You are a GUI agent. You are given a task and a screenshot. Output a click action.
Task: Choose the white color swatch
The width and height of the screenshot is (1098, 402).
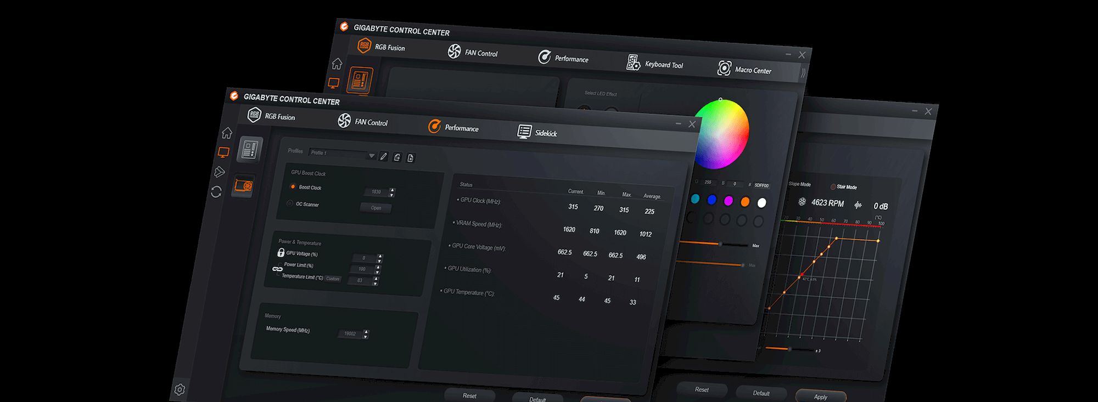[761, 203]
